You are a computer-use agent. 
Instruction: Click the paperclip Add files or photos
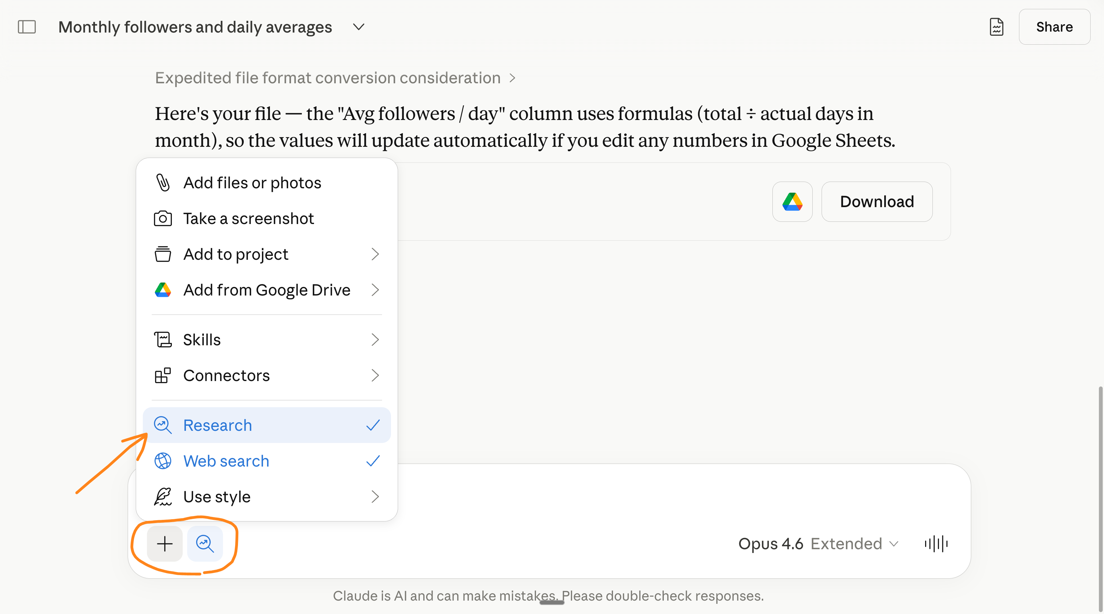click(x=252, y=183)
